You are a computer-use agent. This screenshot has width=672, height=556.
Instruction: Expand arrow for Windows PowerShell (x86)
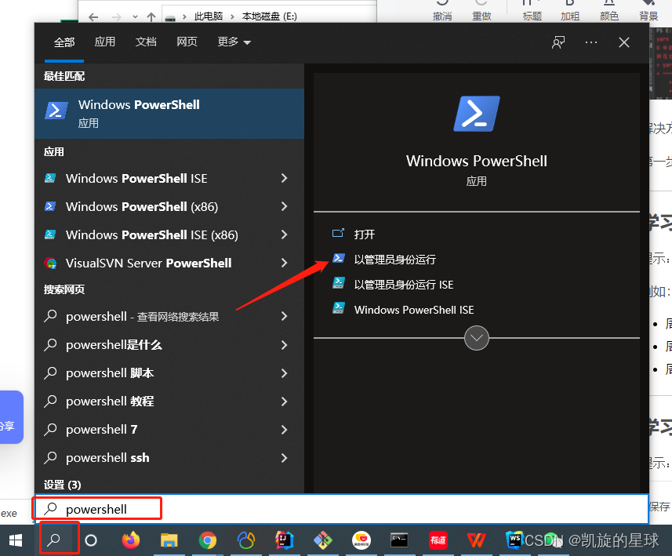[x=284, y=206]
